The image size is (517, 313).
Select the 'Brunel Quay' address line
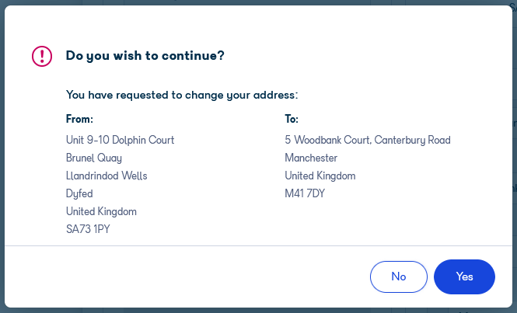(94, 158)
